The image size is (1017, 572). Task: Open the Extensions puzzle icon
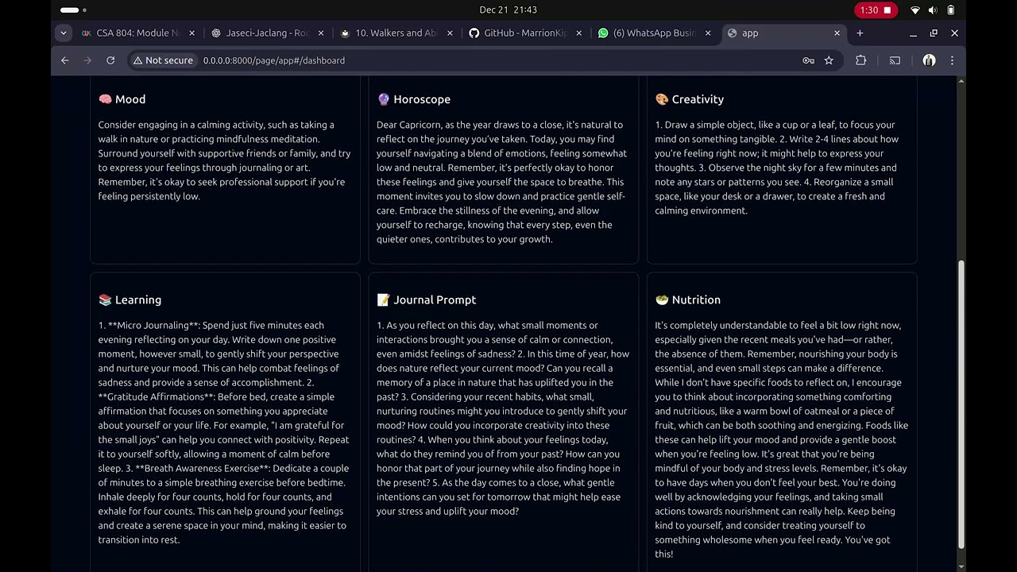860,60
